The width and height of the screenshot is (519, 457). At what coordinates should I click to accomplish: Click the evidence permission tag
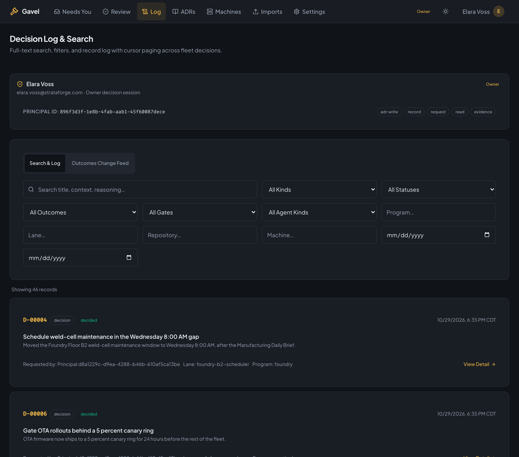click(483, 112)
